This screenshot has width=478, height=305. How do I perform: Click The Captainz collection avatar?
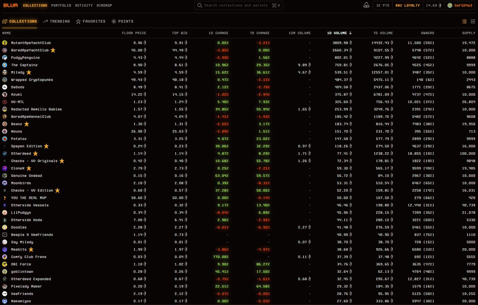tap(5, 65)
